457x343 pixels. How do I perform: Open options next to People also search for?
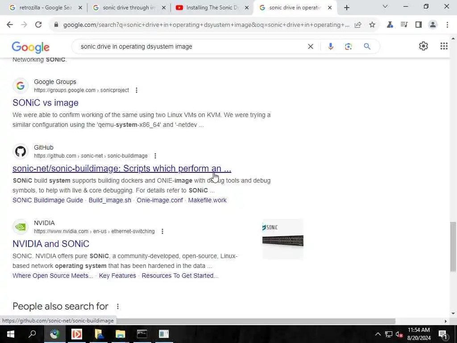[118, 306]
